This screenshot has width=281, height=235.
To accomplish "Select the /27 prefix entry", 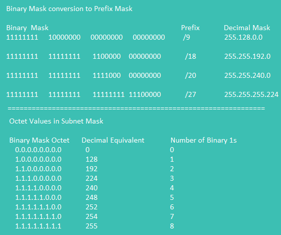I will click(191, 94).
